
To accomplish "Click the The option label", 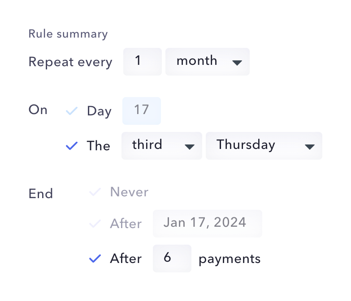I will click(x=99, y=146).
